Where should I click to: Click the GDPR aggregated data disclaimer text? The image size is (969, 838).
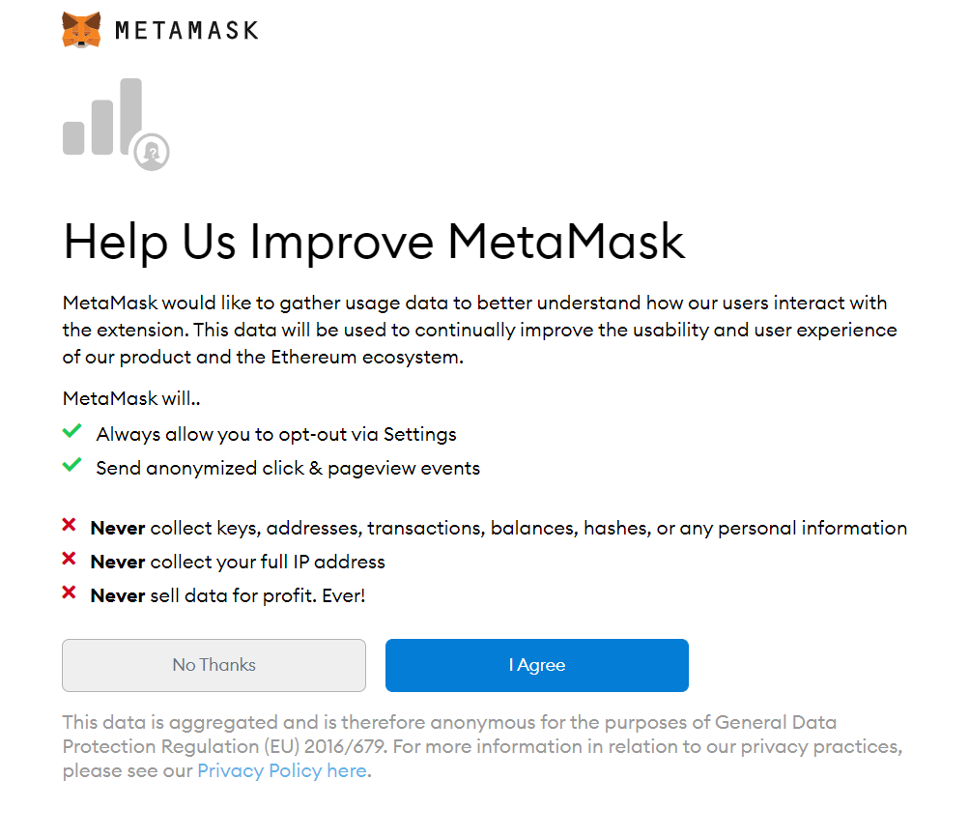tap(483, 746)
